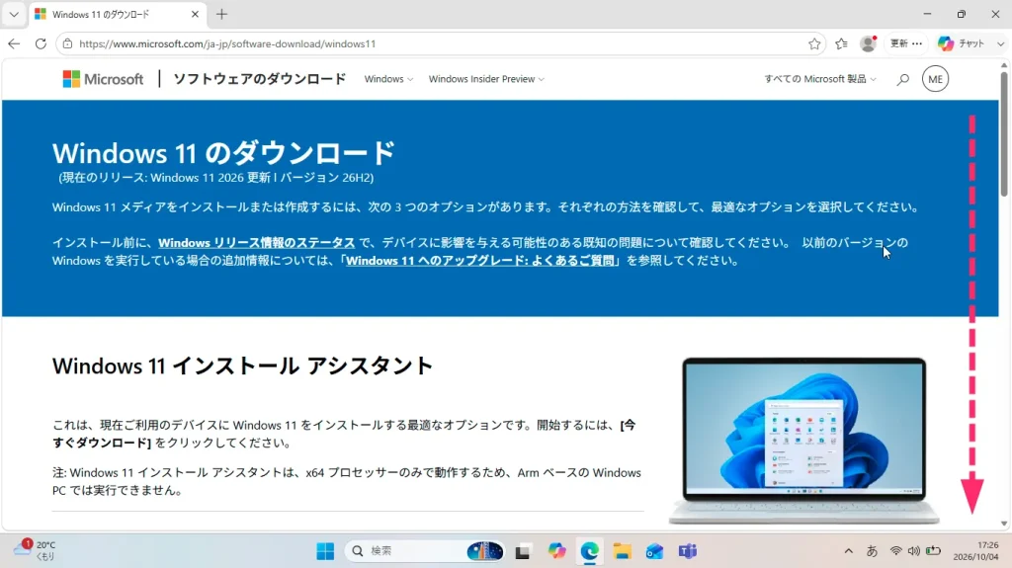Open the weather widget 20°C くもり
Viewport: 1012px width, 568px height.
[35, 550]
